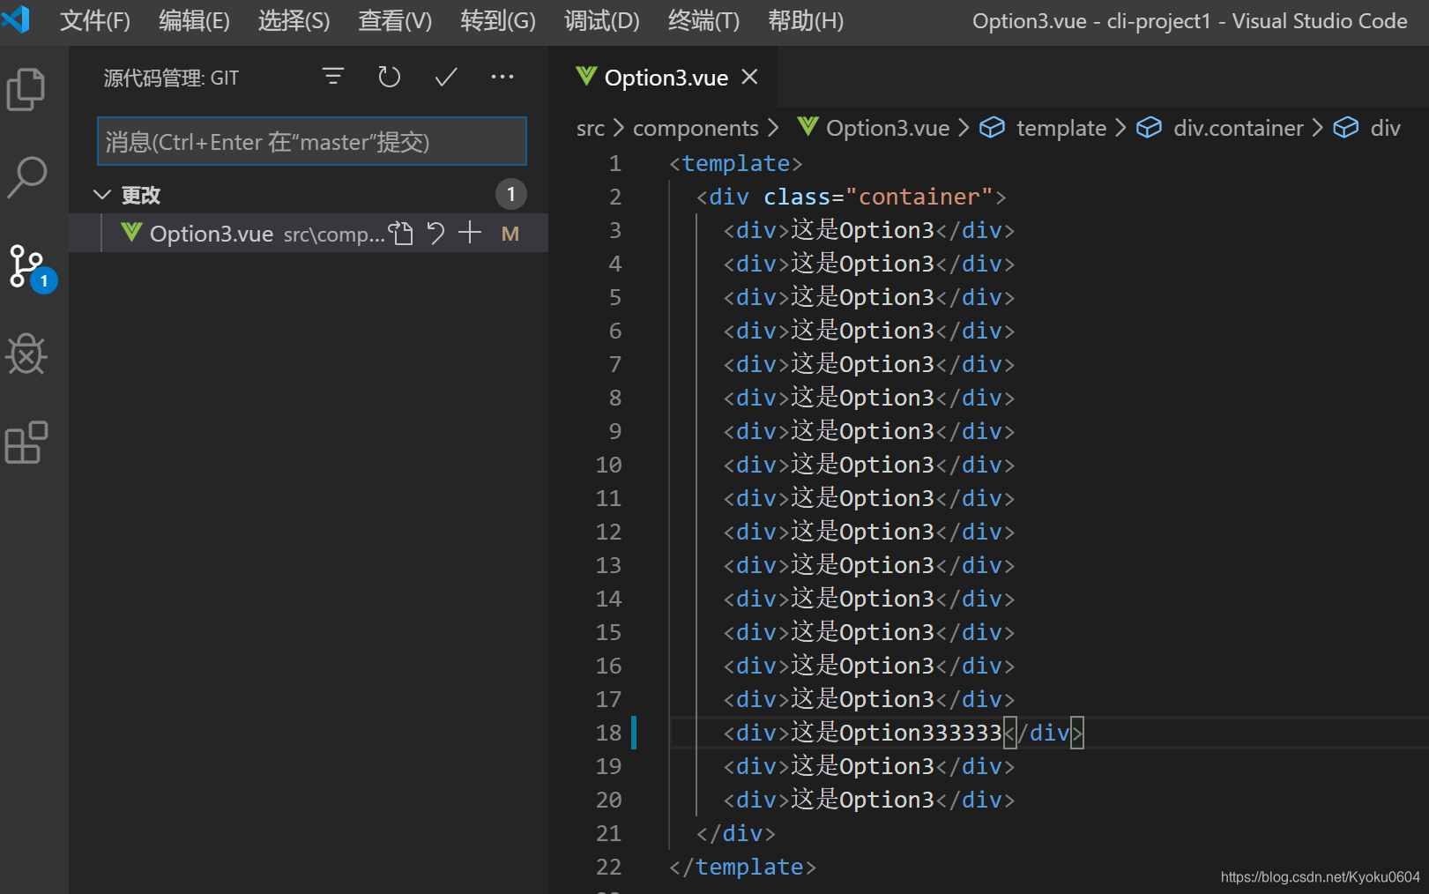Click the 源代码管理: GIT panel title
Viewport: 1429px width, 894px height.
pyautogui.click(x=171, y=78)
